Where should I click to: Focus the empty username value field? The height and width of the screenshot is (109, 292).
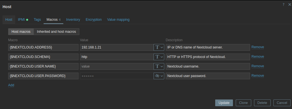(x=117, y=66)
